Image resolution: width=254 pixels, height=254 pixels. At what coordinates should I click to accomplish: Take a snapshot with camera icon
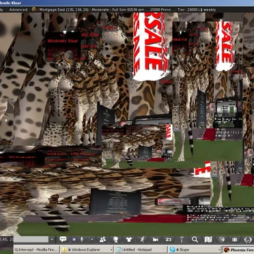(x=169, y=239)
